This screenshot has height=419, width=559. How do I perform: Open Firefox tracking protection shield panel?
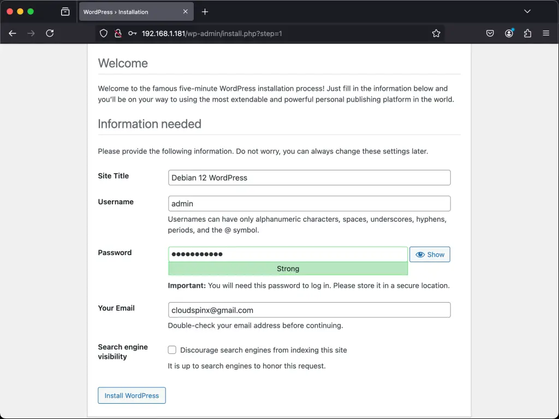click(x=103, y=33)
